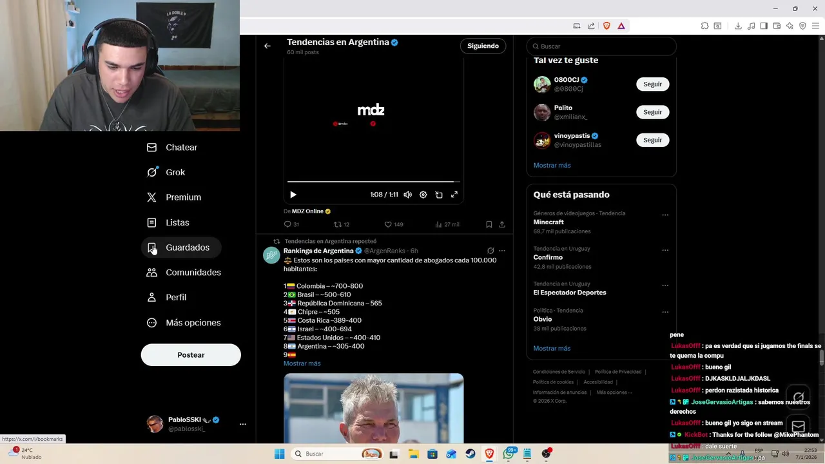
Task: Open Grok icon on Rankings de Argentina post
Action: (490, 251)
